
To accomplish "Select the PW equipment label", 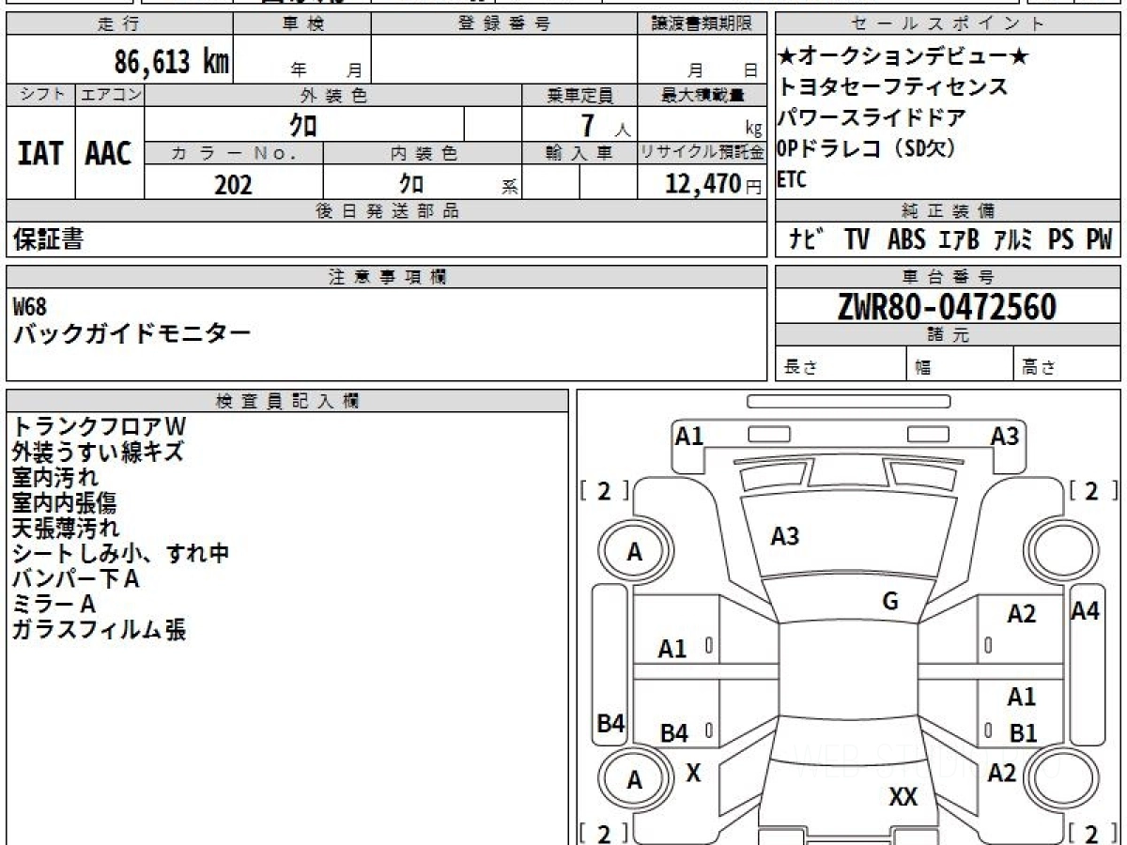I will point(1099,239).
